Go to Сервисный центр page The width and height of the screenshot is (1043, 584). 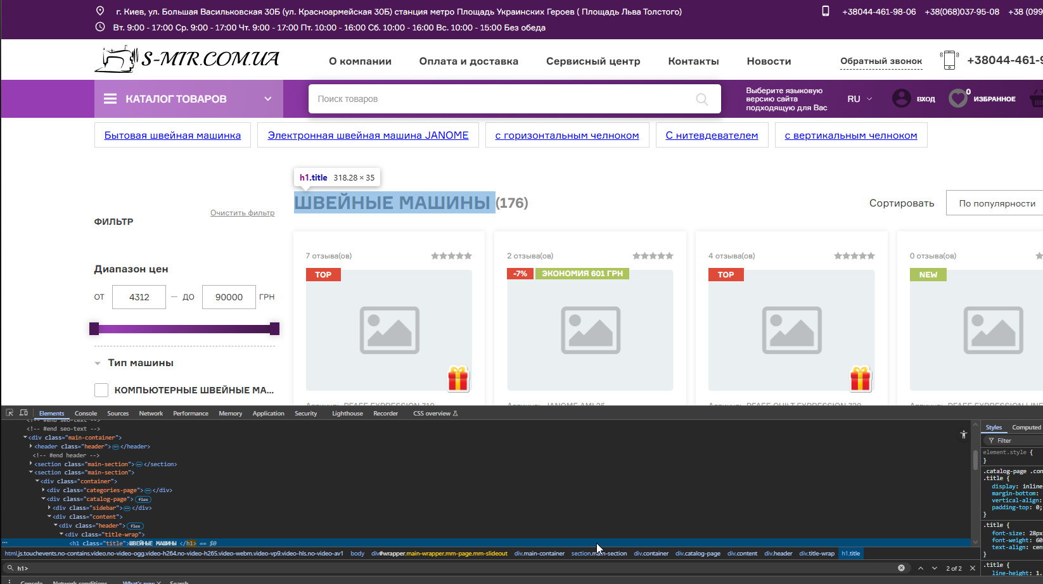click(593, 61)
